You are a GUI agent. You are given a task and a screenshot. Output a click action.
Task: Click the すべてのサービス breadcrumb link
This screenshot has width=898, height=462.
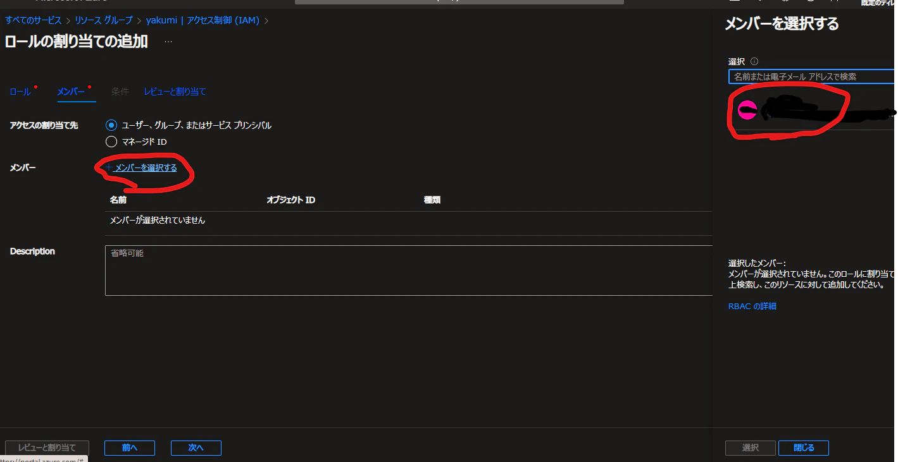tap(34, 20)
